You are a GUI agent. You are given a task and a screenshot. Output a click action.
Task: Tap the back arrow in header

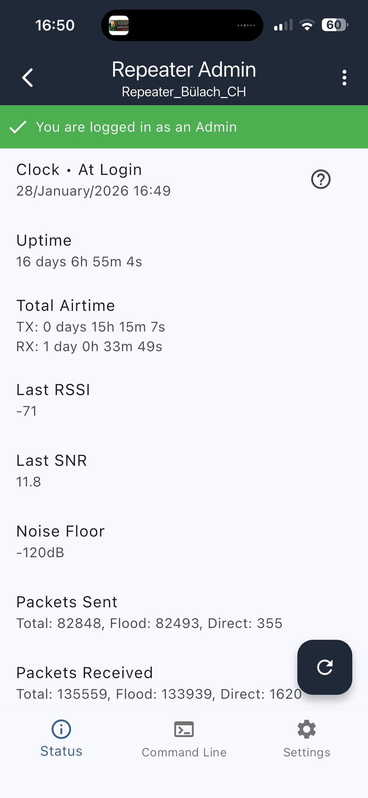[x=28, y=78]
